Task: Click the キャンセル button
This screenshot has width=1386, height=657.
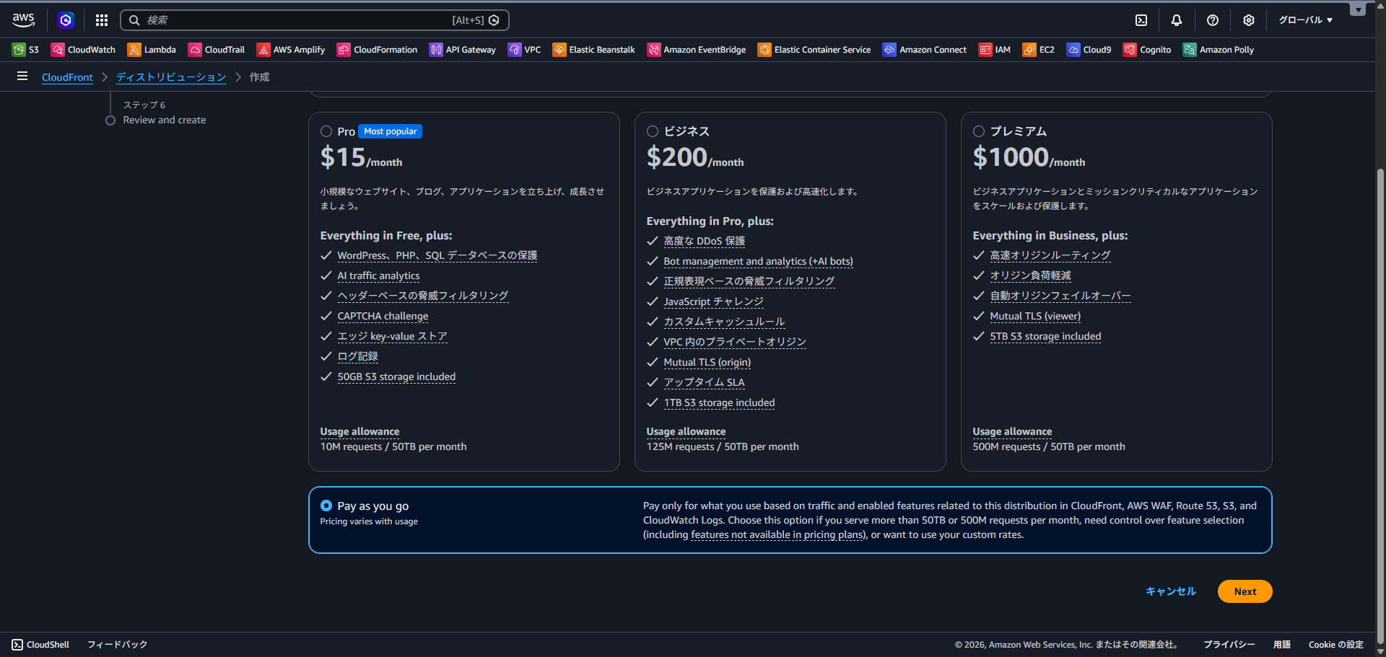Action: click(1171, 591)
